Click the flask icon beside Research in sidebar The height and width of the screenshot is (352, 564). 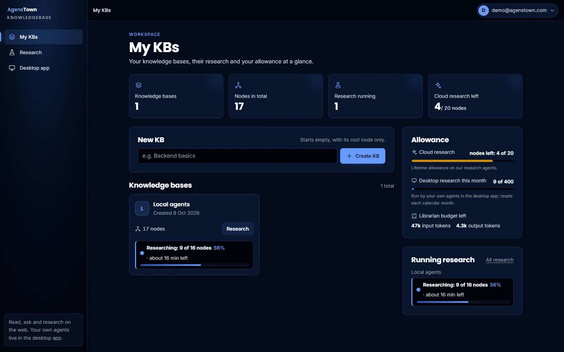point(12,52)
